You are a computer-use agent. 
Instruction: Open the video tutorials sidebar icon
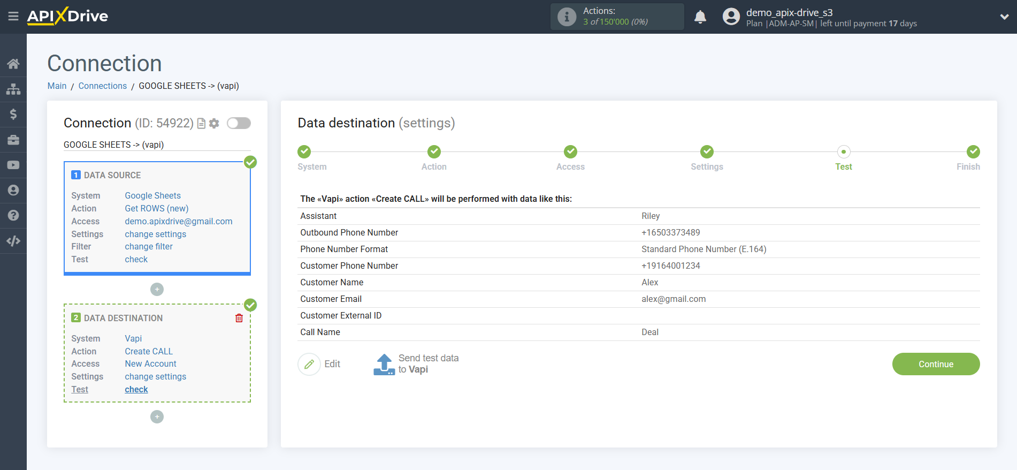point(13,165)
